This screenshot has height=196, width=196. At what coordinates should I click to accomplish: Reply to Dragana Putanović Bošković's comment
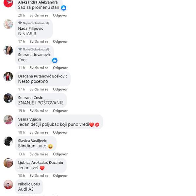60,89
